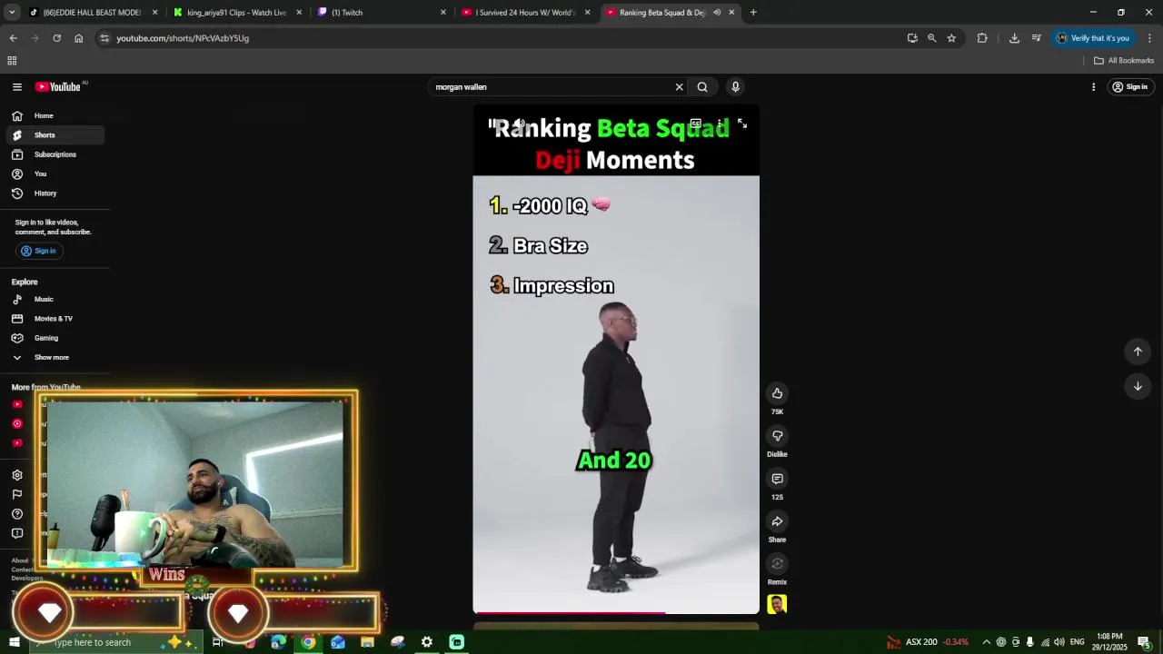1163x654 pixels.
Task: Open the browser home page
Action: click(x=78, y=38)
